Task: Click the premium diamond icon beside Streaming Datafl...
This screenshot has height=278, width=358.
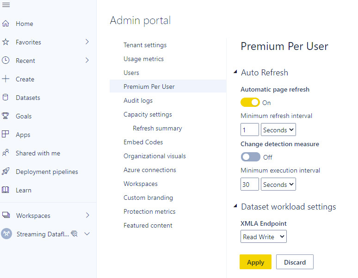Action: (x=74, y=234)
